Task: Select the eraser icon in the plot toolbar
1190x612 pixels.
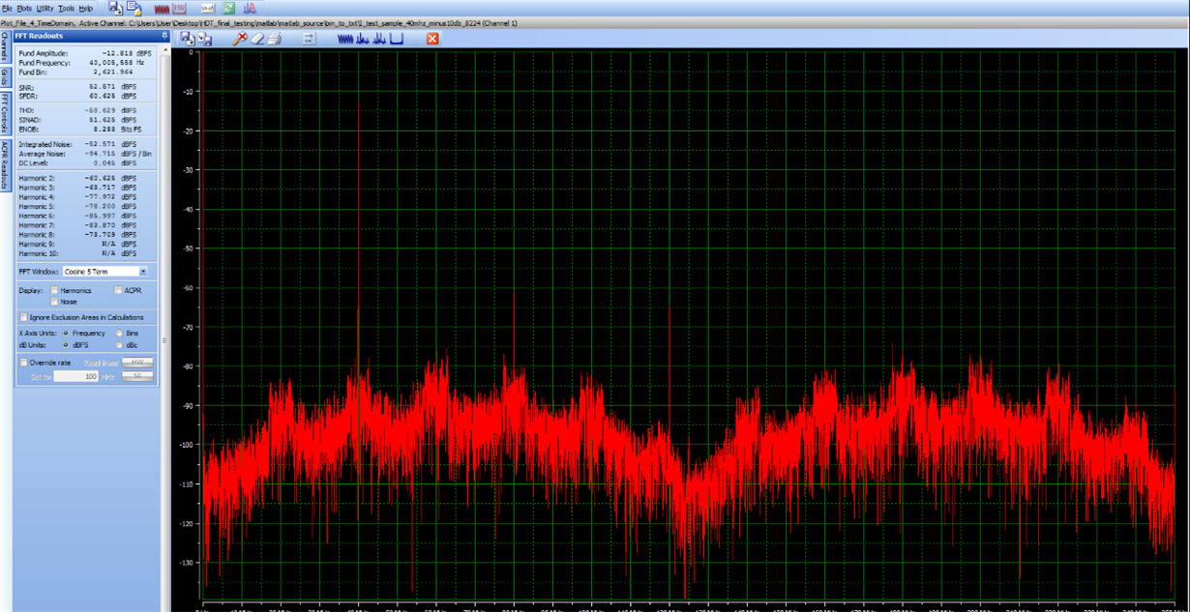Action: click(256, 39)
